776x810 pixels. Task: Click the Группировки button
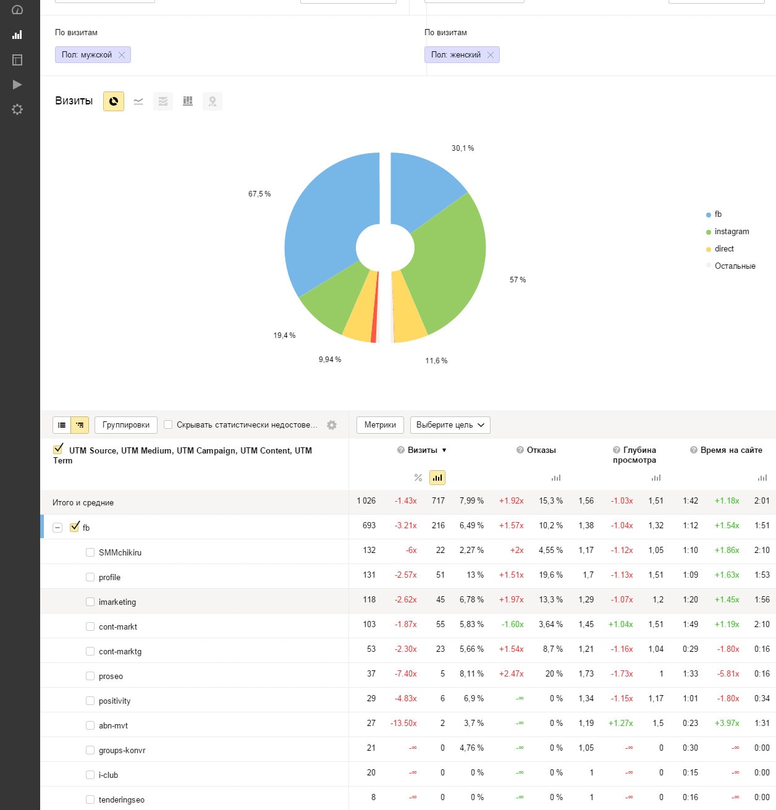tap(126, 425)
